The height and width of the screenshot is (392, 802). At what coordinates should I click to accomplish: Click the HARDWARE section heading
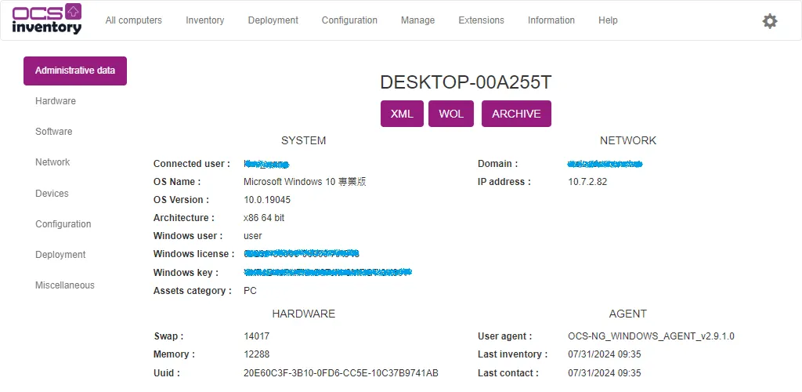304,314
